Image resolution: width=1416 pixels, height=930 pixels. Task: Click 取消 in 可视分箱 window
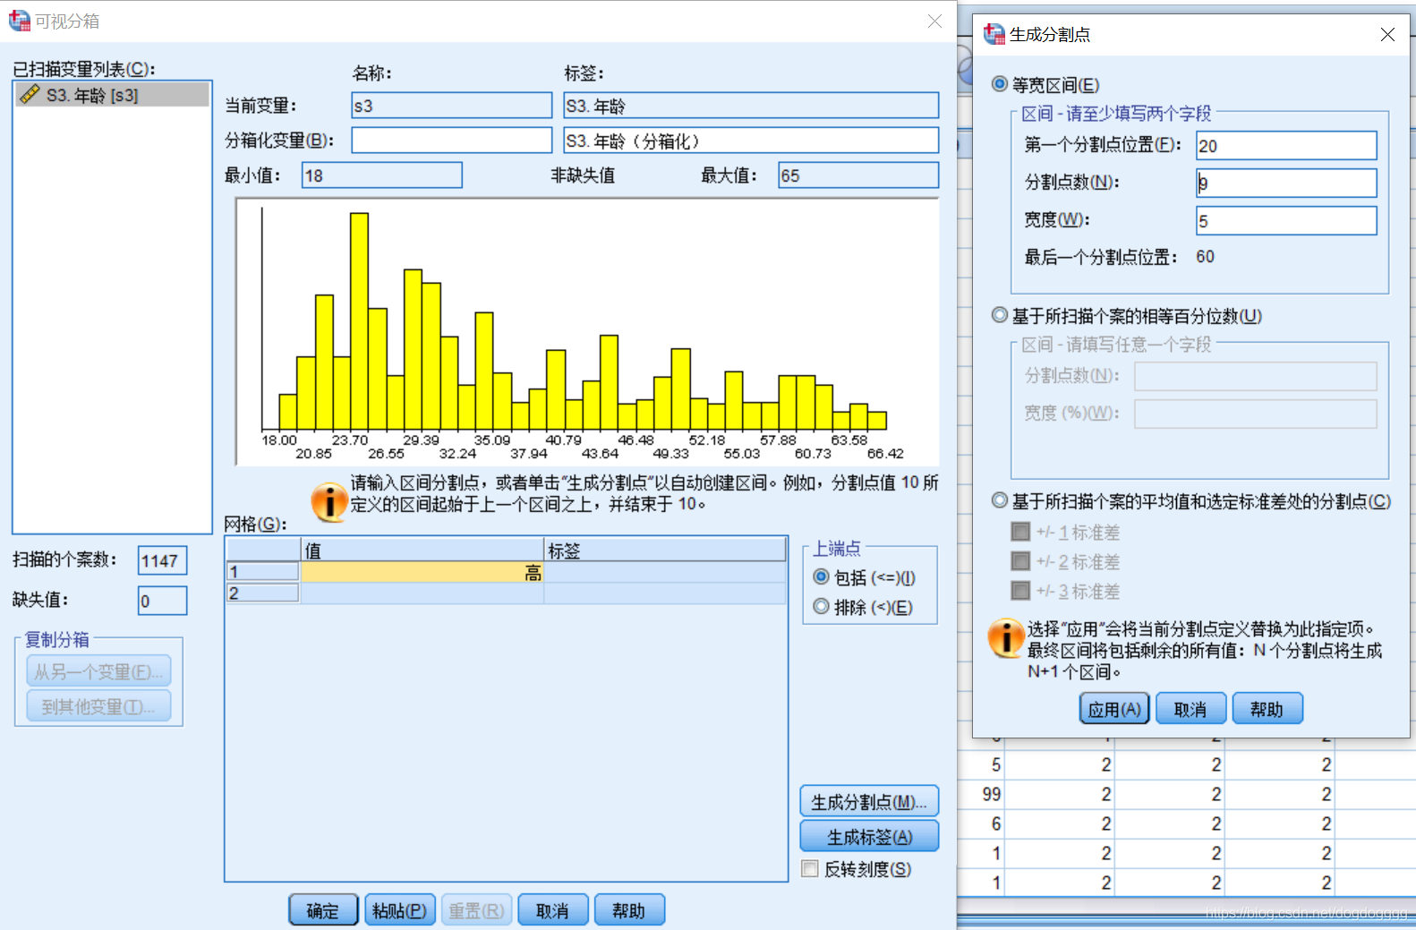(553, 910)
